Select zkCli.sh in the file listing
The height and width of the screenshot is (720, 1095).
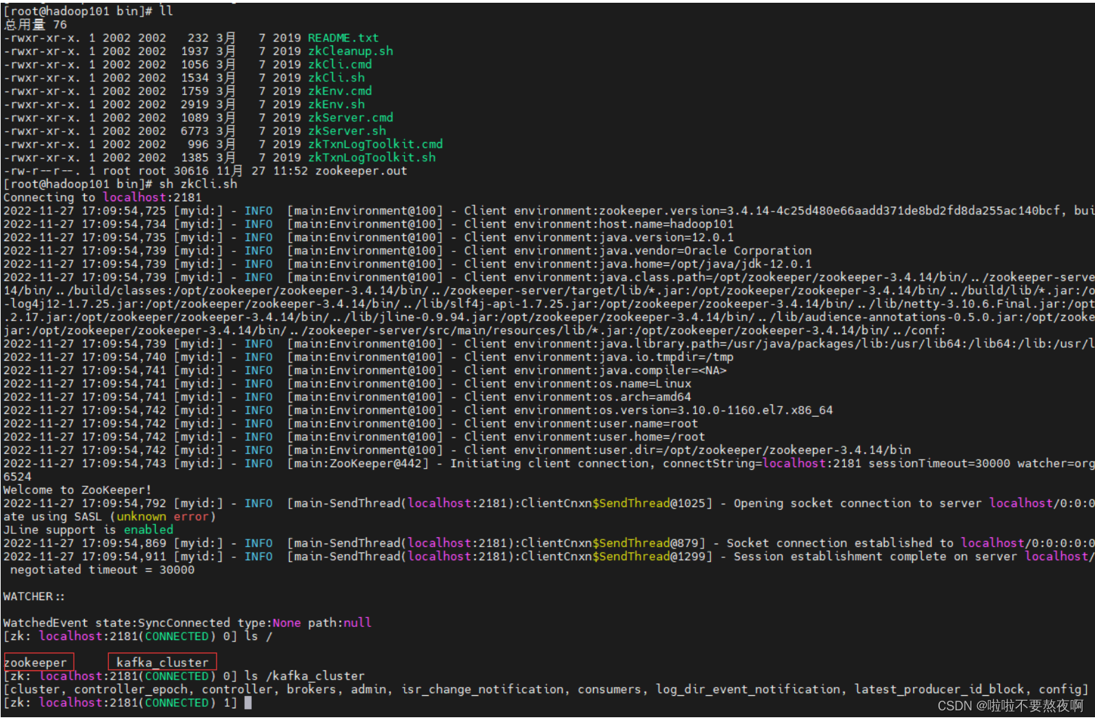coord(336,78)
